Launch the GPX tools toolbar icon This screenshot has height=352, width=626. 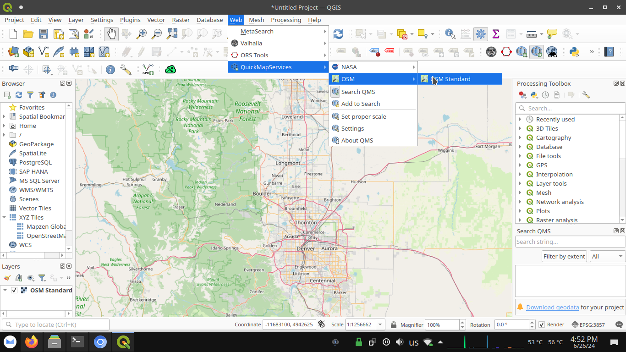tap(148, 70)
